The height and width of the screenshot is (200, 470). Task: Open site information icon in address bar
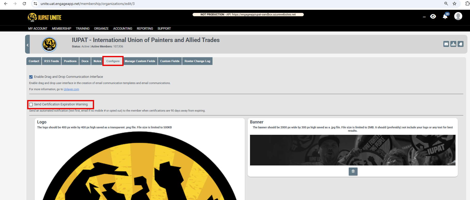click(35, 4)
